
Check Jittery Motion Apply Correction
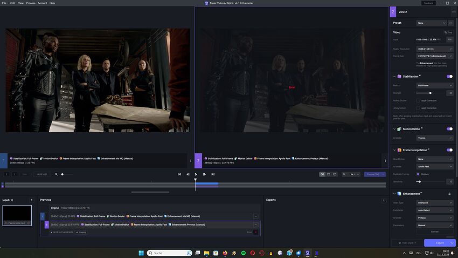[x=418, y=108]
